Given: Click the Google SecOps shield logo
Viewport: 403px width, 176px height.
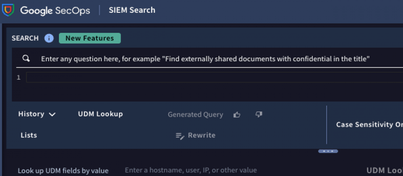Looking at the screenshot, I should click(8, 10).
